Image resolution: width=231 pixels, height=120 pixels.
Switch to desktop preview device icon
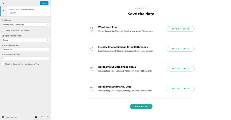[36, 117]
